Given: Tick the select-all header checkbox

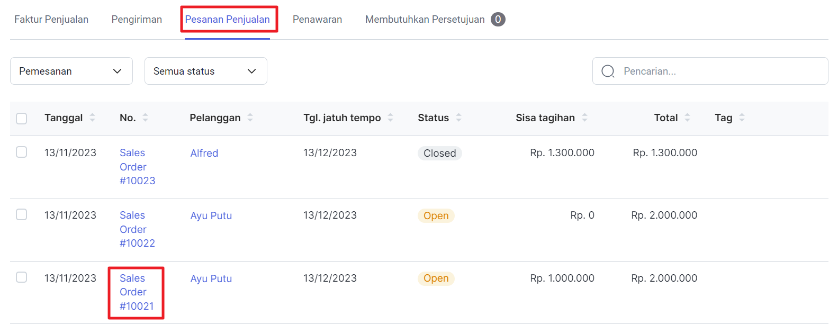Looking at the screenshot, I should tap(22, 118).
